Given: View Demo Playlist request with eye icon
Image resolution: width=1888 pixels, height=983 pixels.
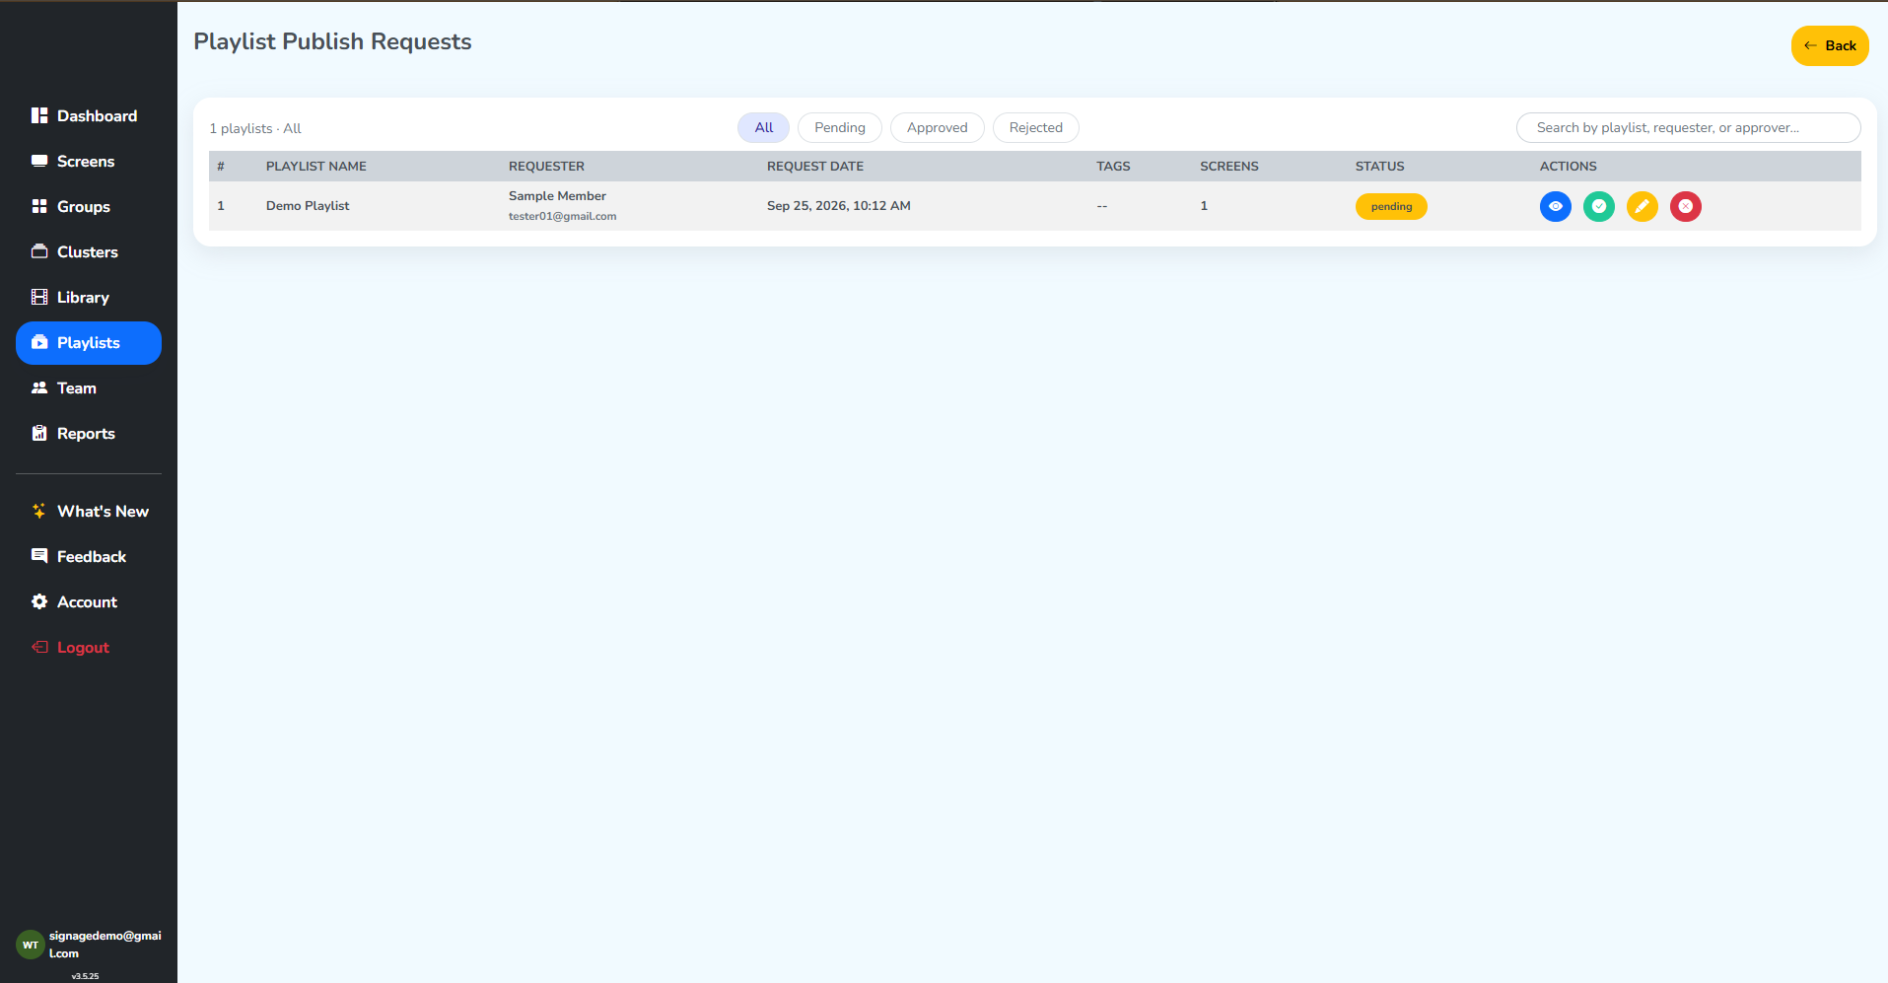Looking at the screenshot, I should click(1556, 206).
